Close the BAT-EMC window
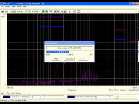Screen dimensions: 139x104 coord(137,4)
